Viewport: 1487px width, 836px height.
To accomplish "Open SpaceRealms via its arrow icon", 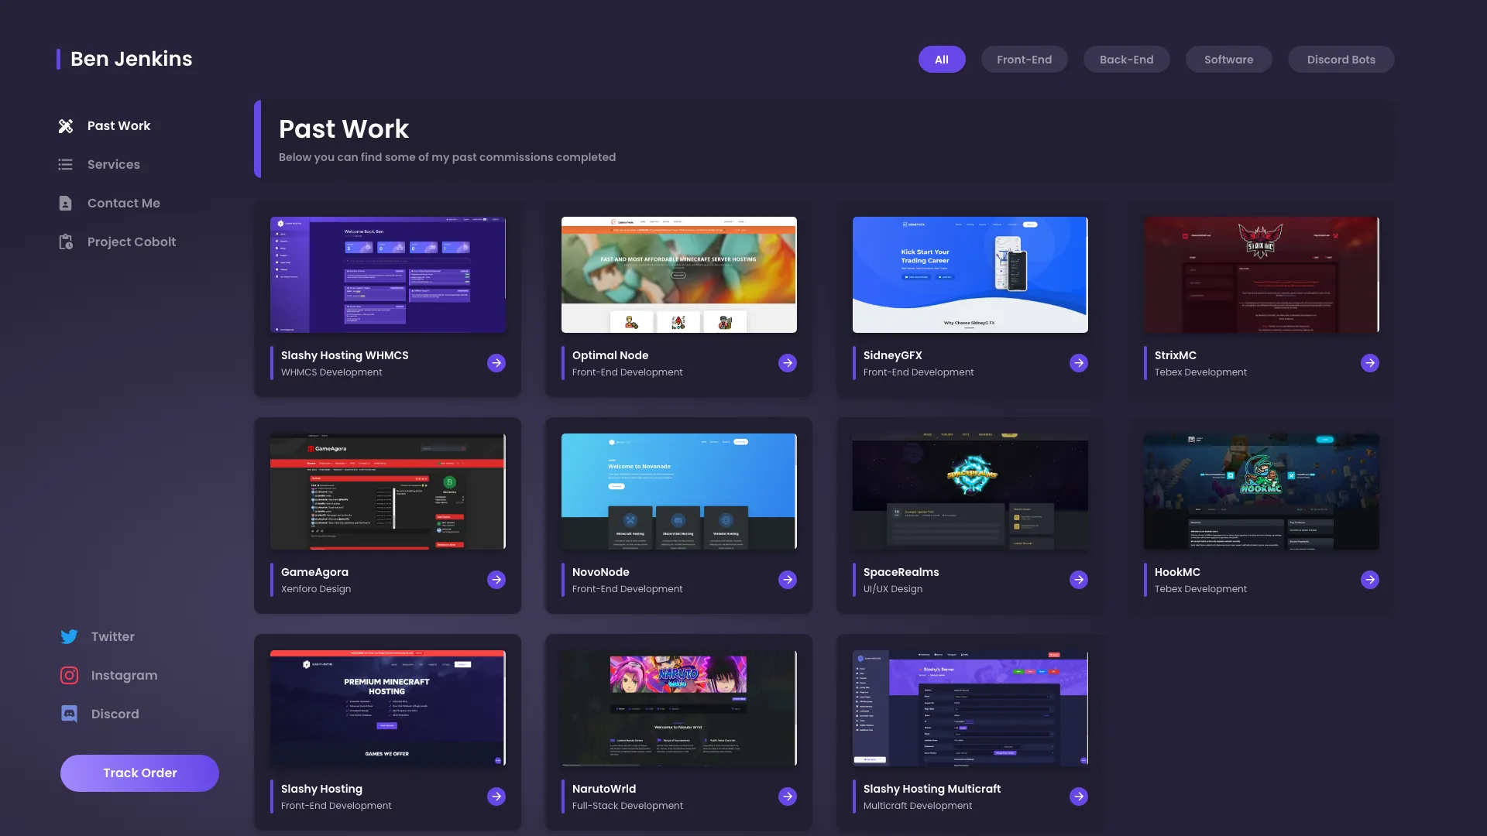I will tap(1079, 580).
